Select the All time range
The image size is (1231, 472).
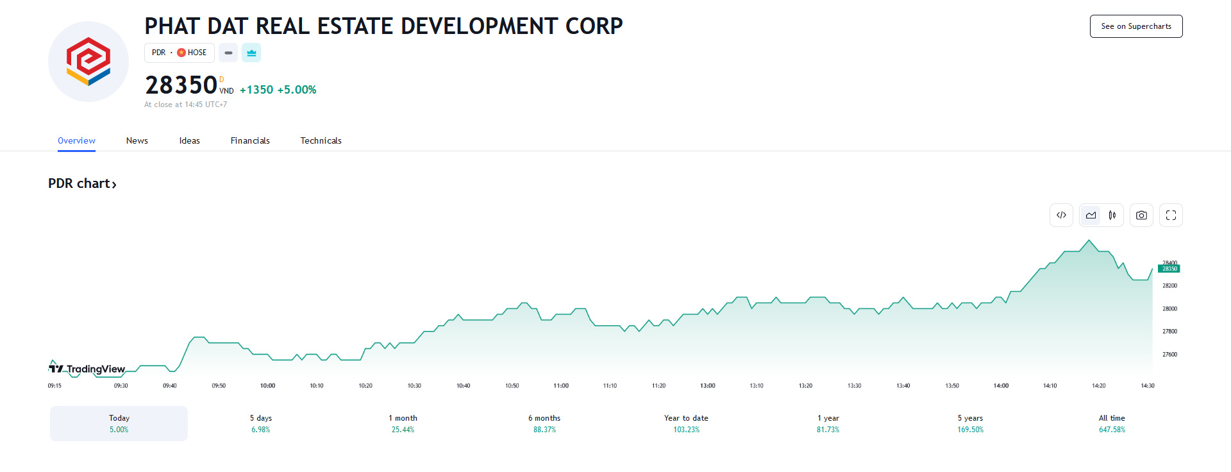pyautogui.click(x=1112, y=423)
